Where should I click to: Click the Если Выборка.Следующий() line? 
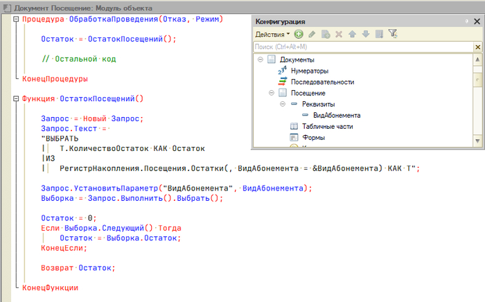tap(111, 228)
